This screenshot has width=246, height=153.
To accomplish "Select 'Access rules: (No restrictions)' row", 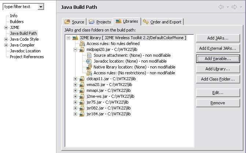I will point(134,73).
